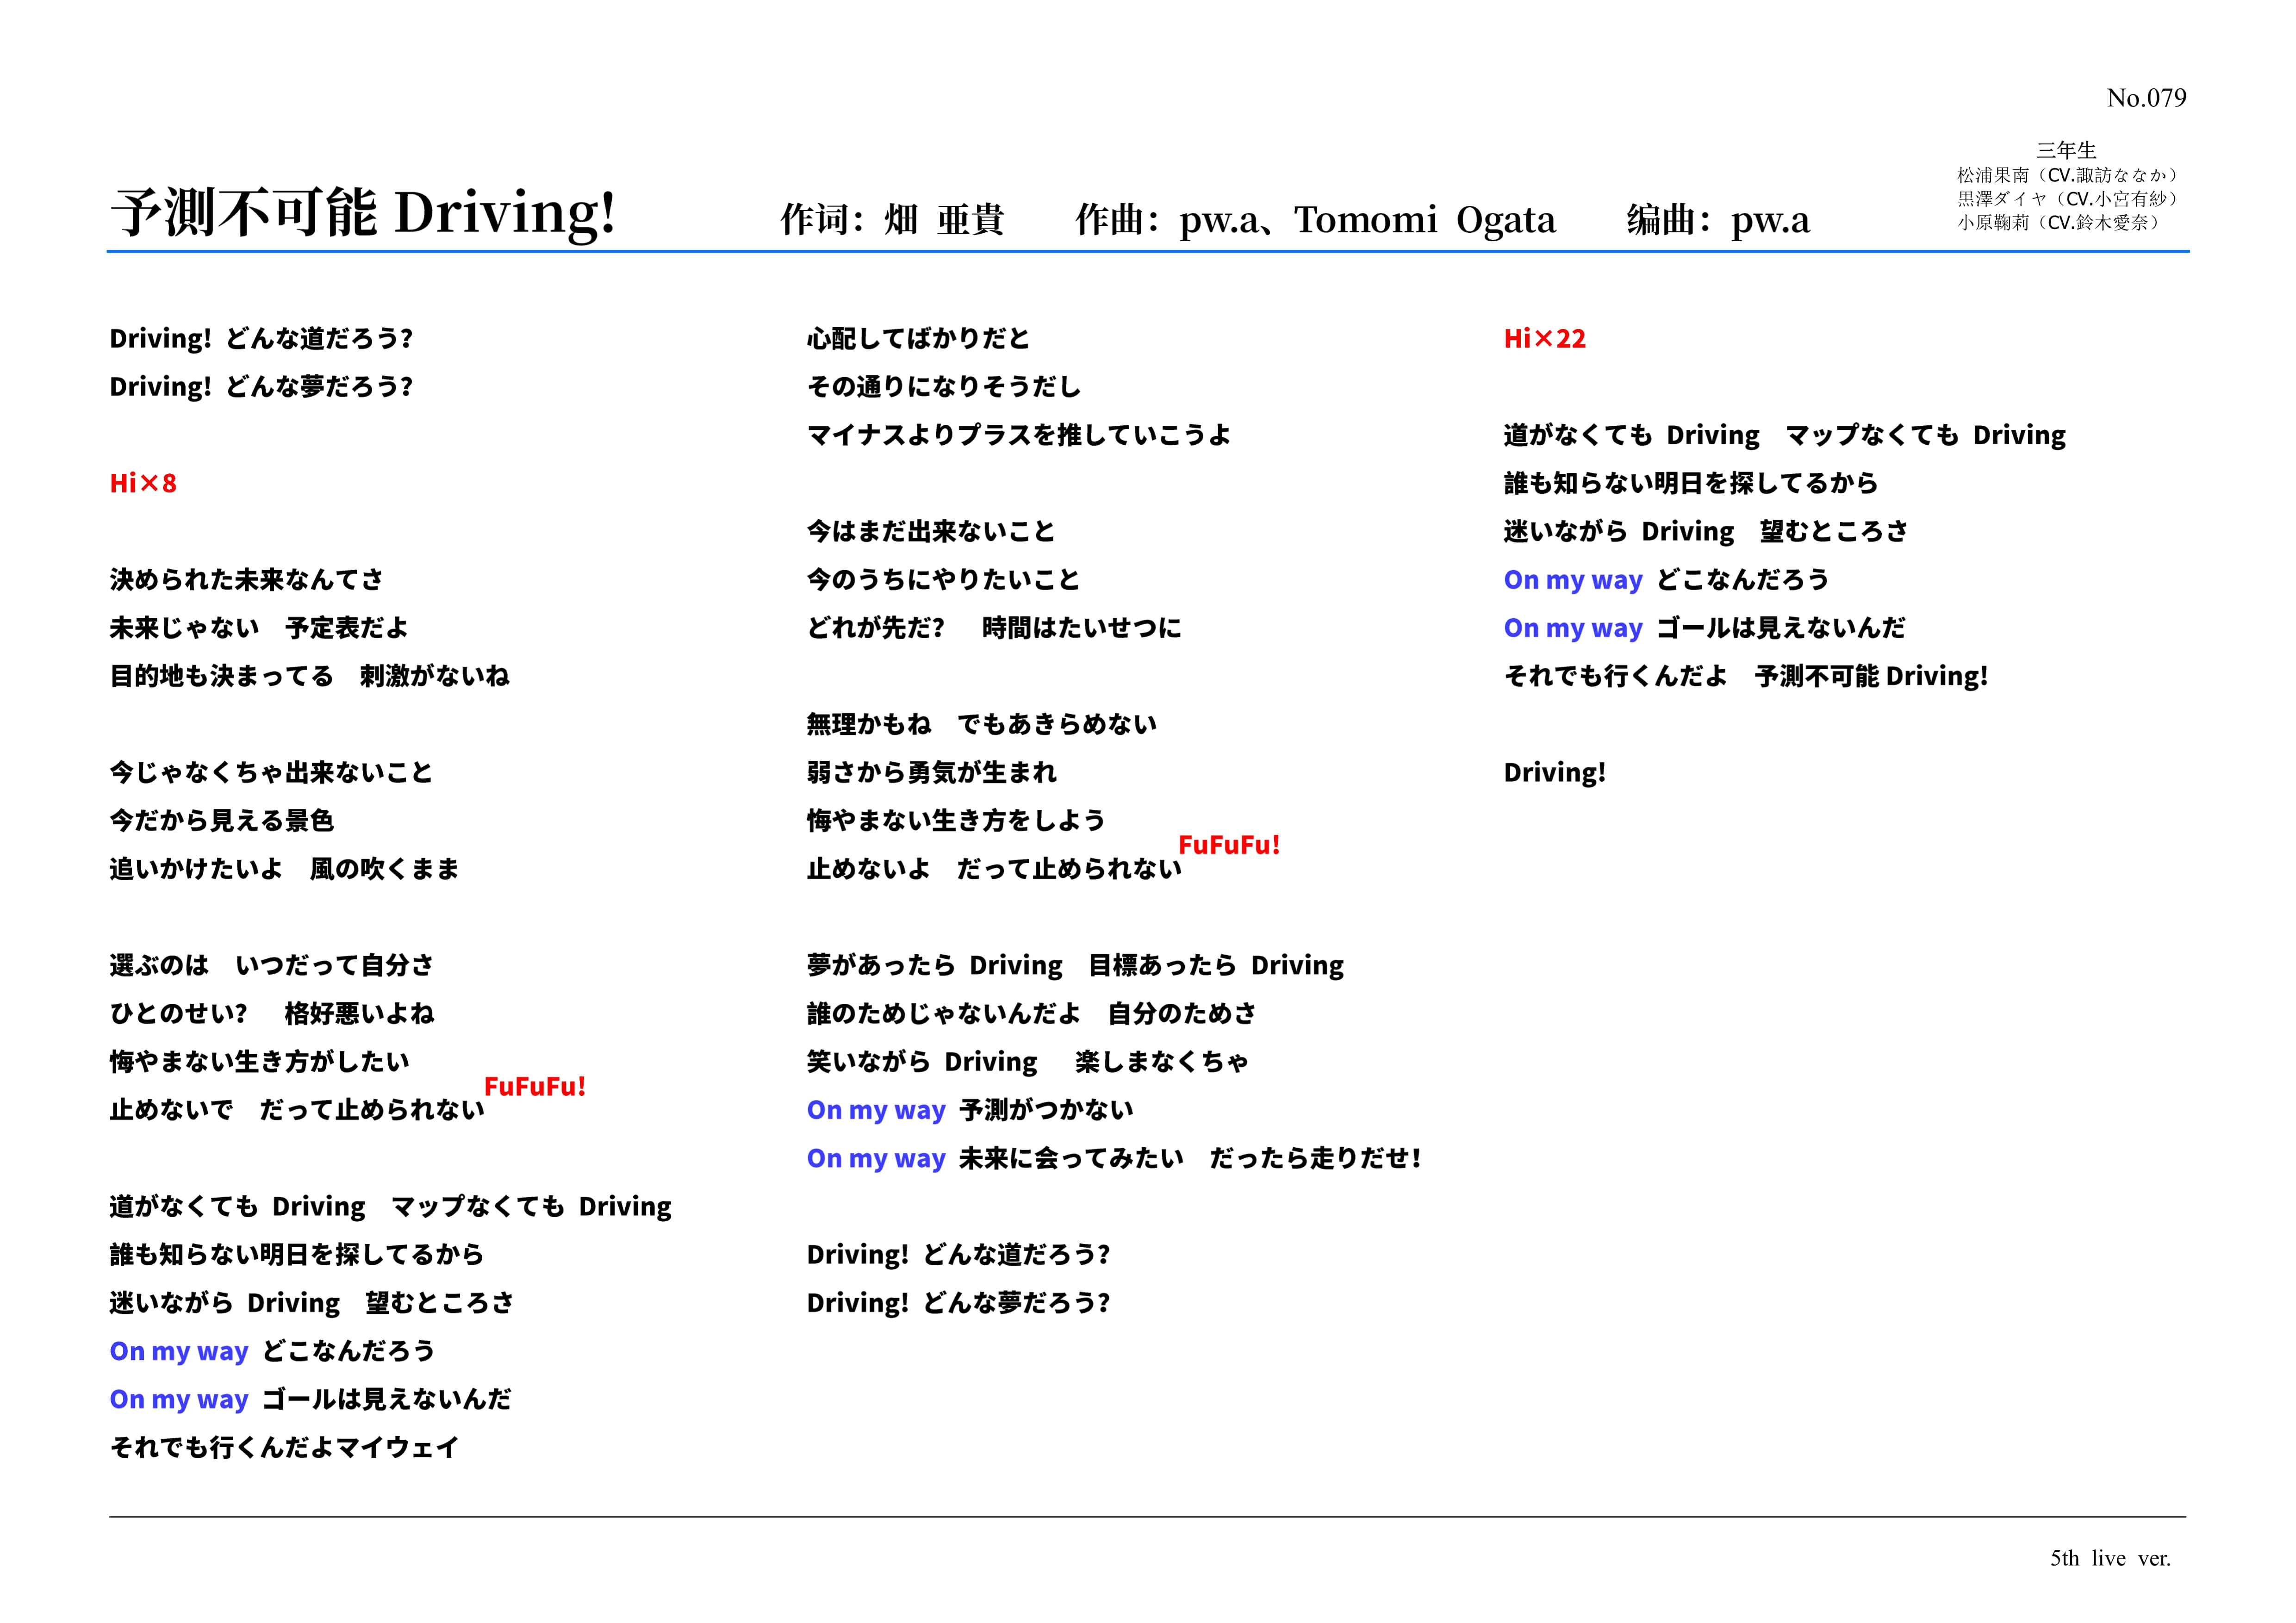This screenshot has width=2296, height=1623.
Task: Click the lyric マイナスよりプラスを推していこうよ
Action: click(x=1018, y=435)
